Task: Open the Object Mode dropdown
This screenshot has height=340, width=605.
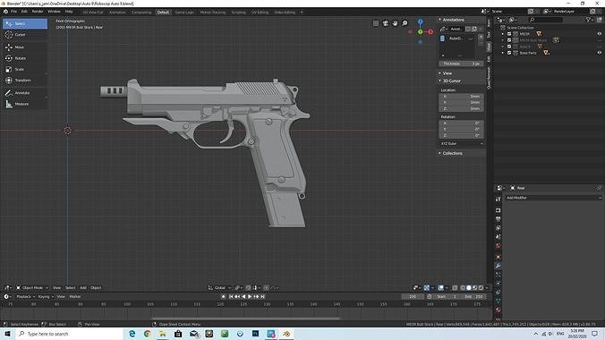Action: coord(32,288)
